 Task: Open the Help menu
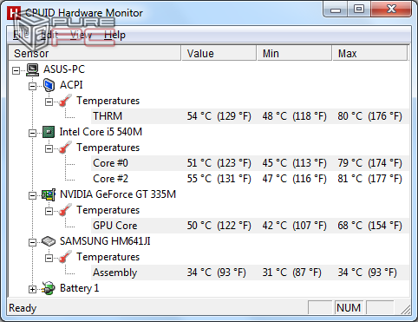click(x=114, y=35)
